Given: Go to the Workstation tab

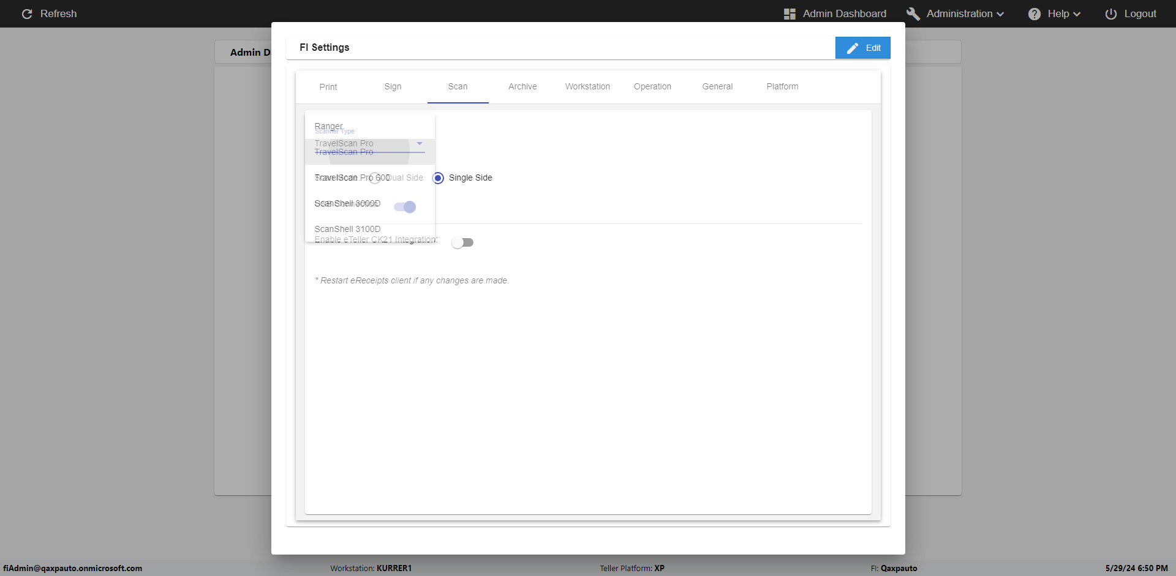Looking at the screenshot, I should click(587, 87).
